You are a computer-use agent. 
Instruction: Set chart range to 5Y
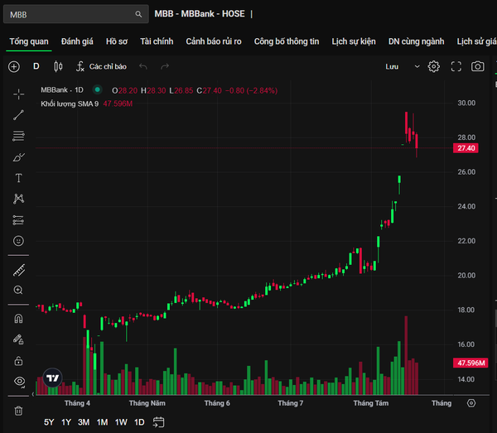tap(49, 422)
